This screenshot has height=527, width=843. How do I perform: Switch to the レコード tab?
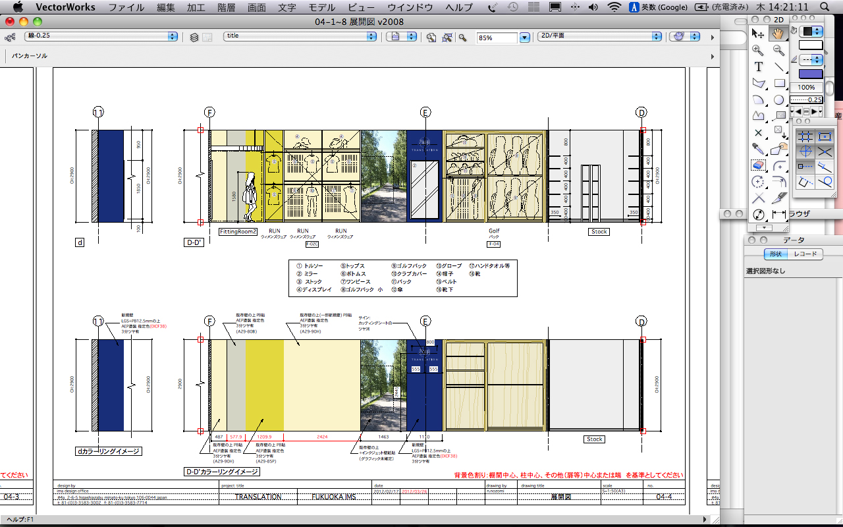tap(805, 254)
